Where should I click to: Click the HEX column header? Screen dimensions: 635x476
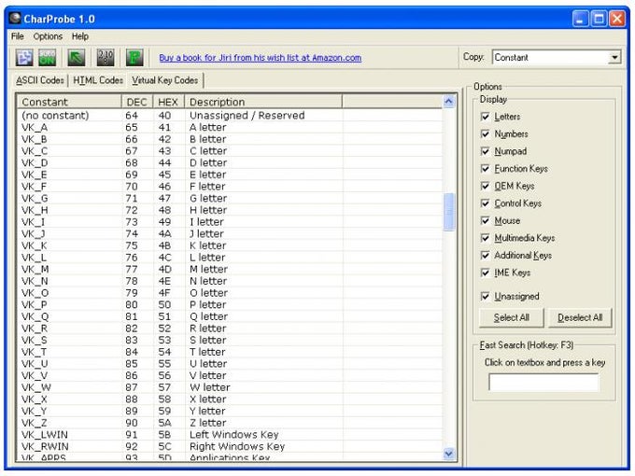(168, 102)
